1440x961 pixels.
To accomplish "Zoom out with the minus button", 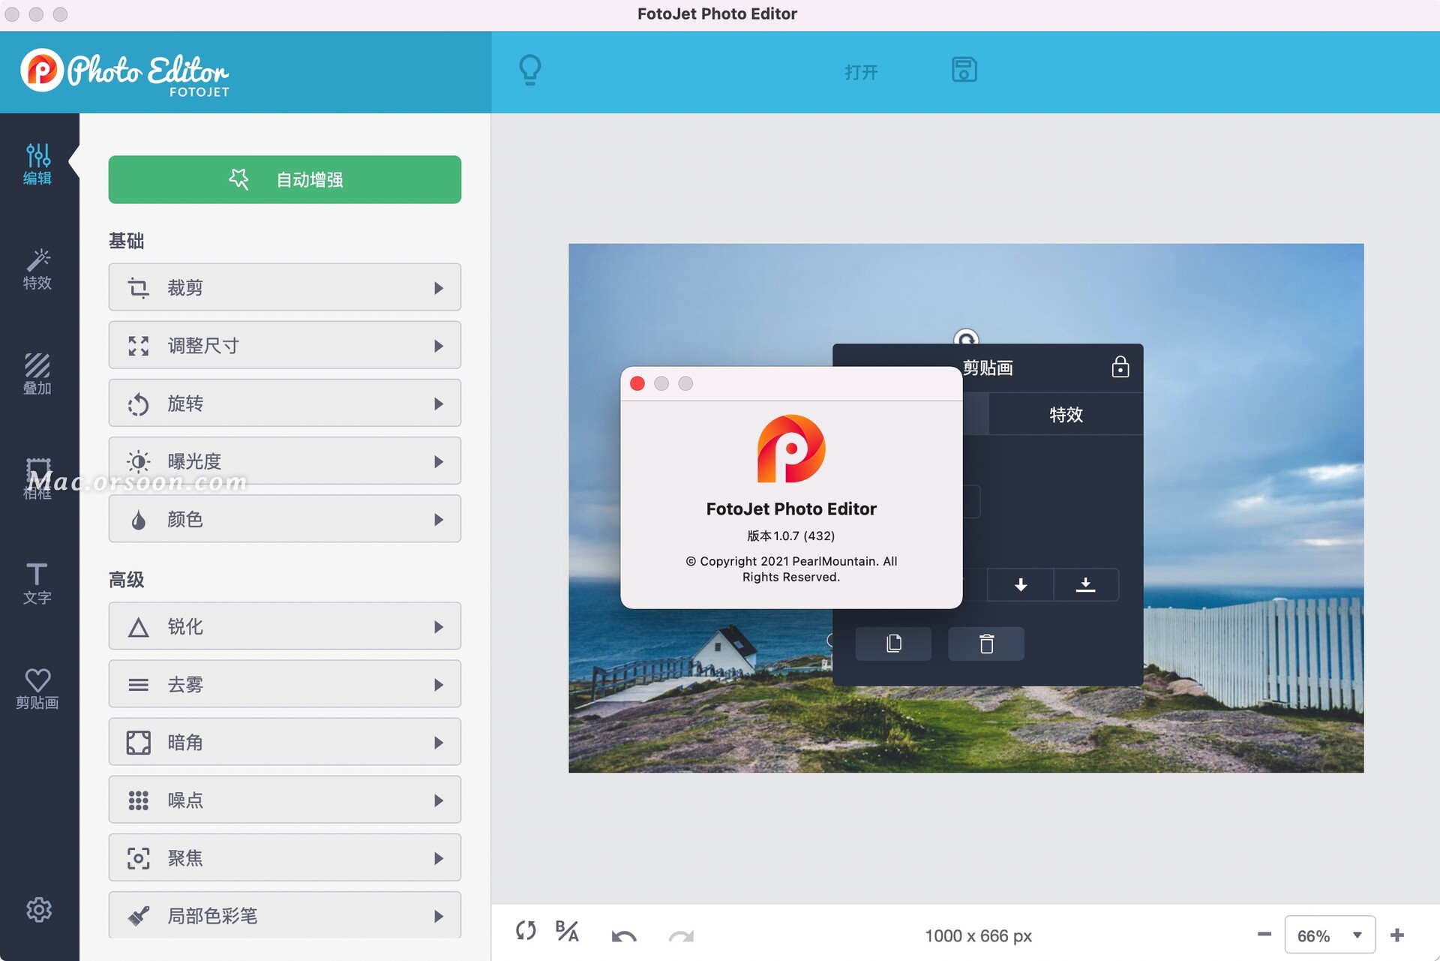I will click(1264, 934).
